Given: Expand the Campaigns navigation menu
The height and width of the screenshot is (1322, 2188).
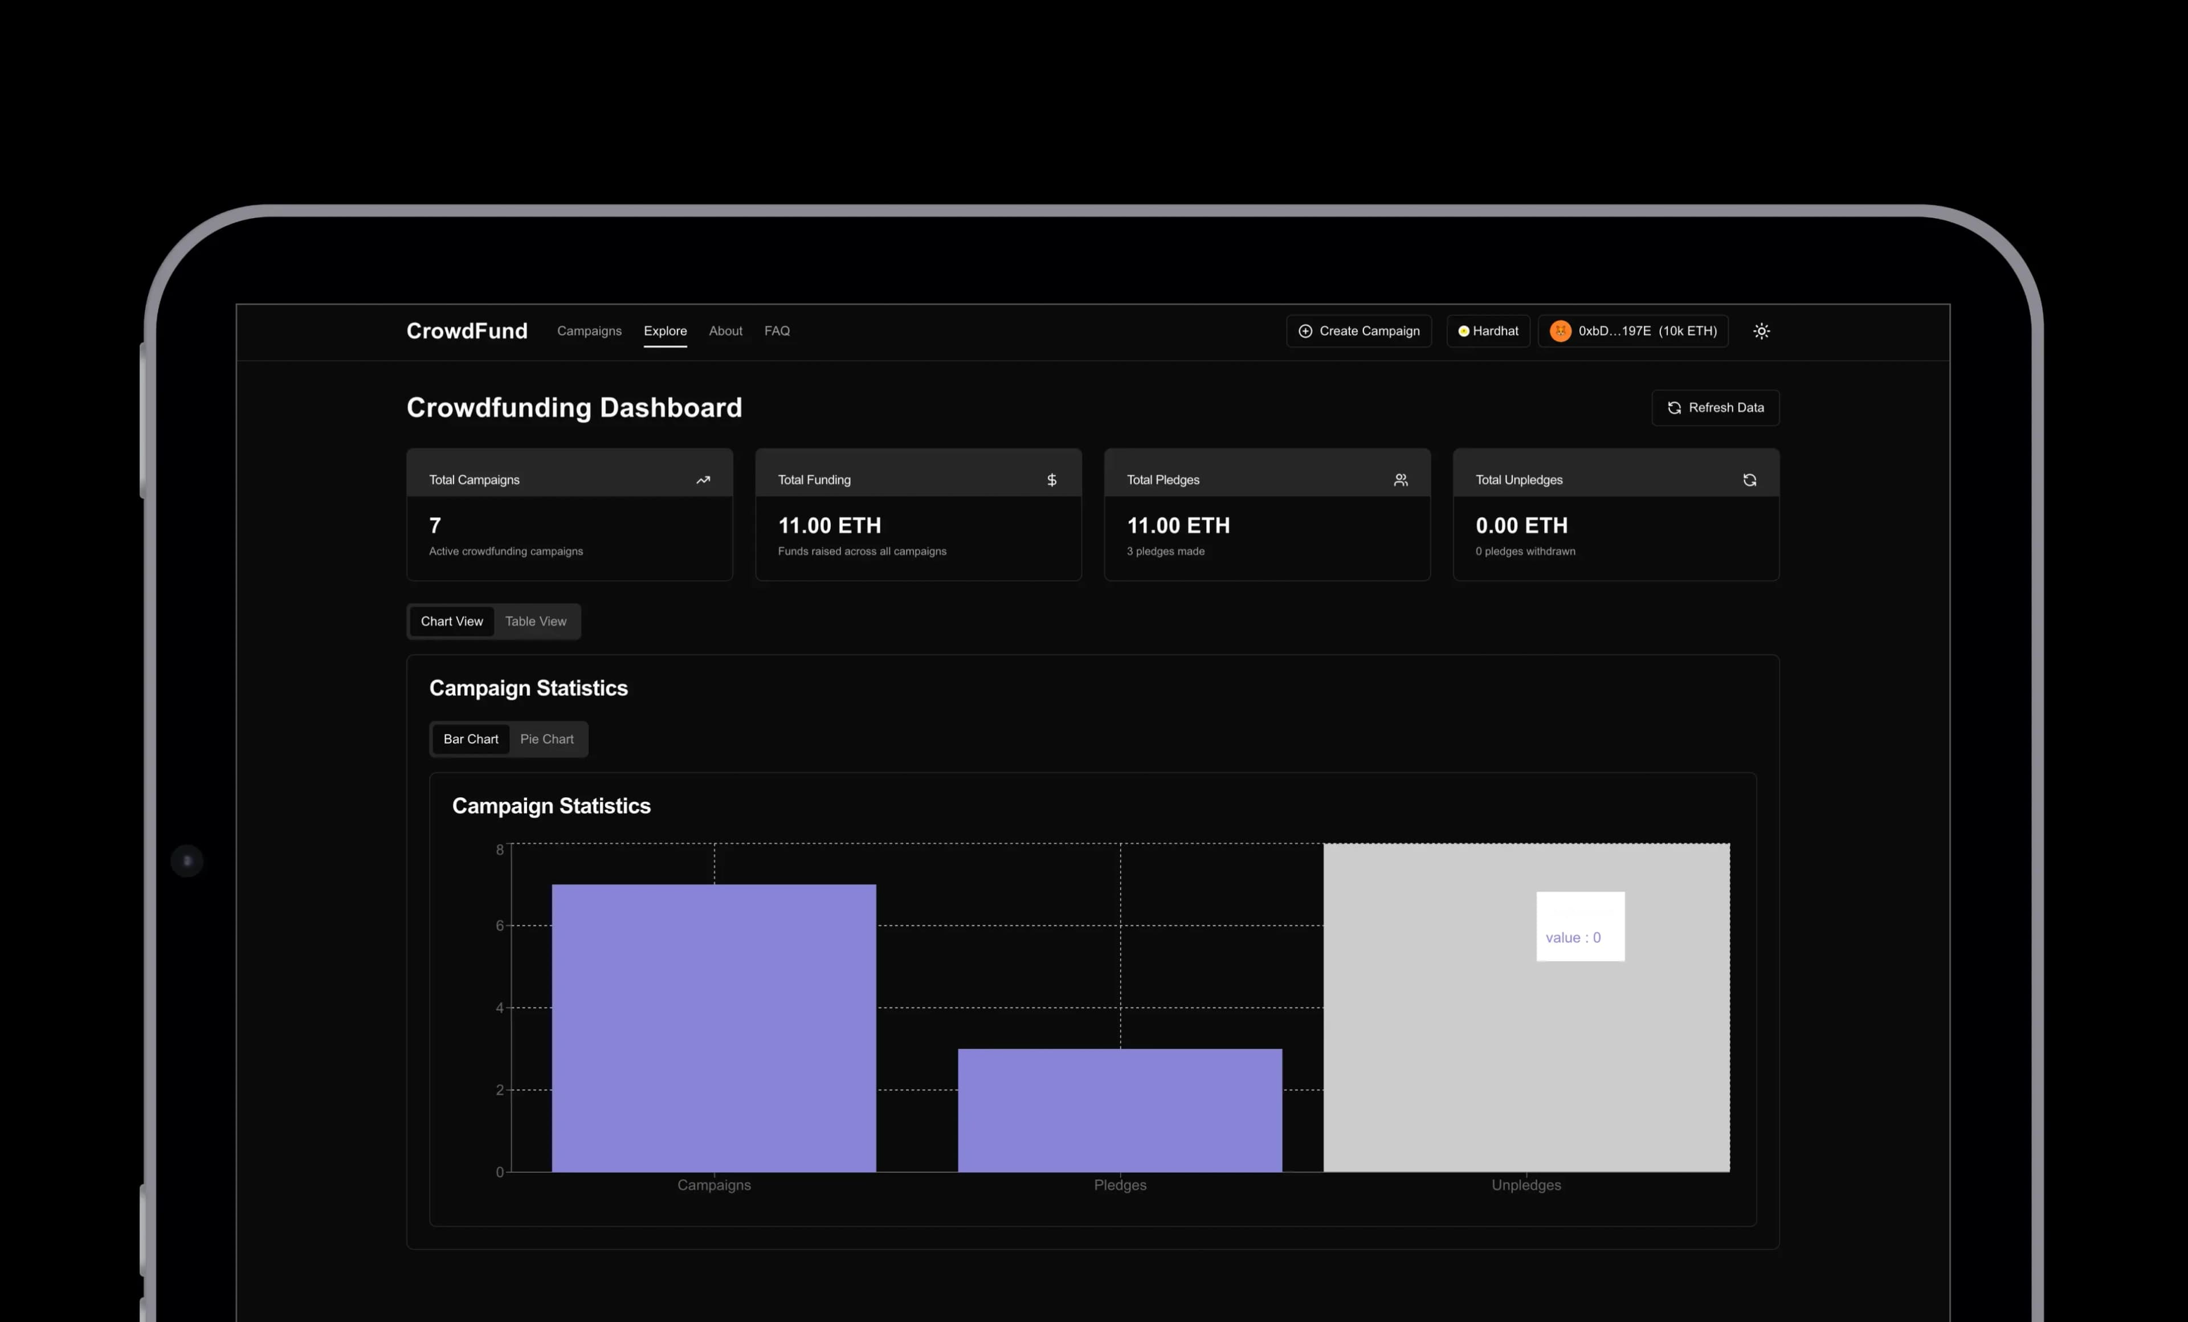Looking at the screenshot, I should coord(591,330).
